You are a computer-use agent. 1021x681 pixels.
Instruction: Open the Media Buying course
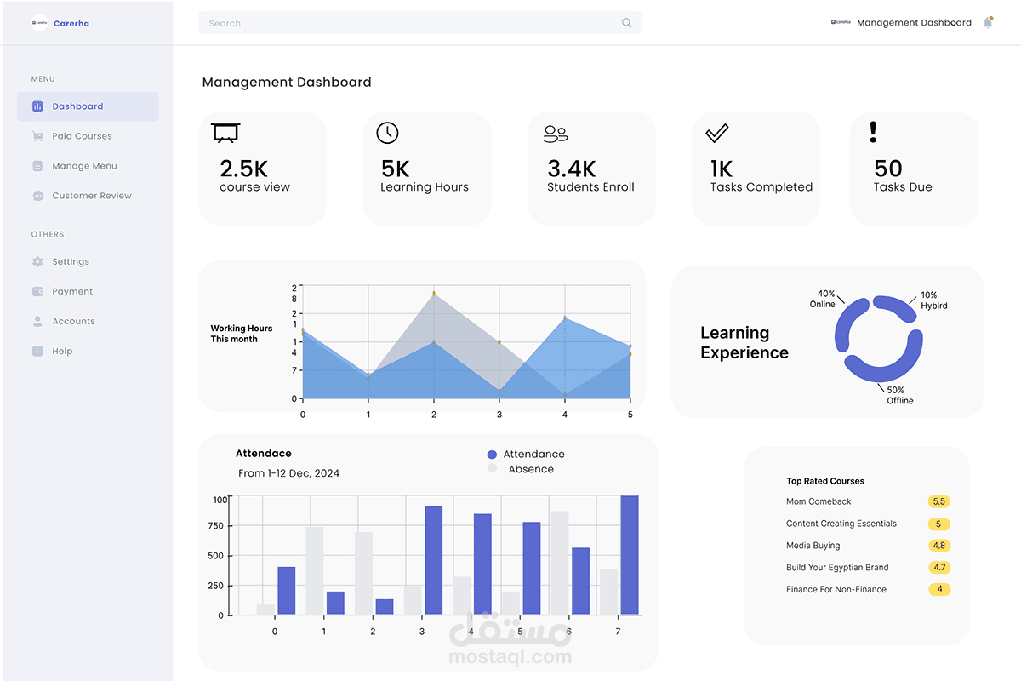[813, 546]
